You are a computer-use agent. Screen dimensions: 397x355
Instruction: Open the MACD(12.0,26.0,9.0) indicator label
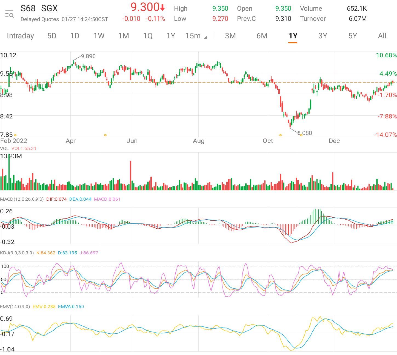tap(22, 199)
